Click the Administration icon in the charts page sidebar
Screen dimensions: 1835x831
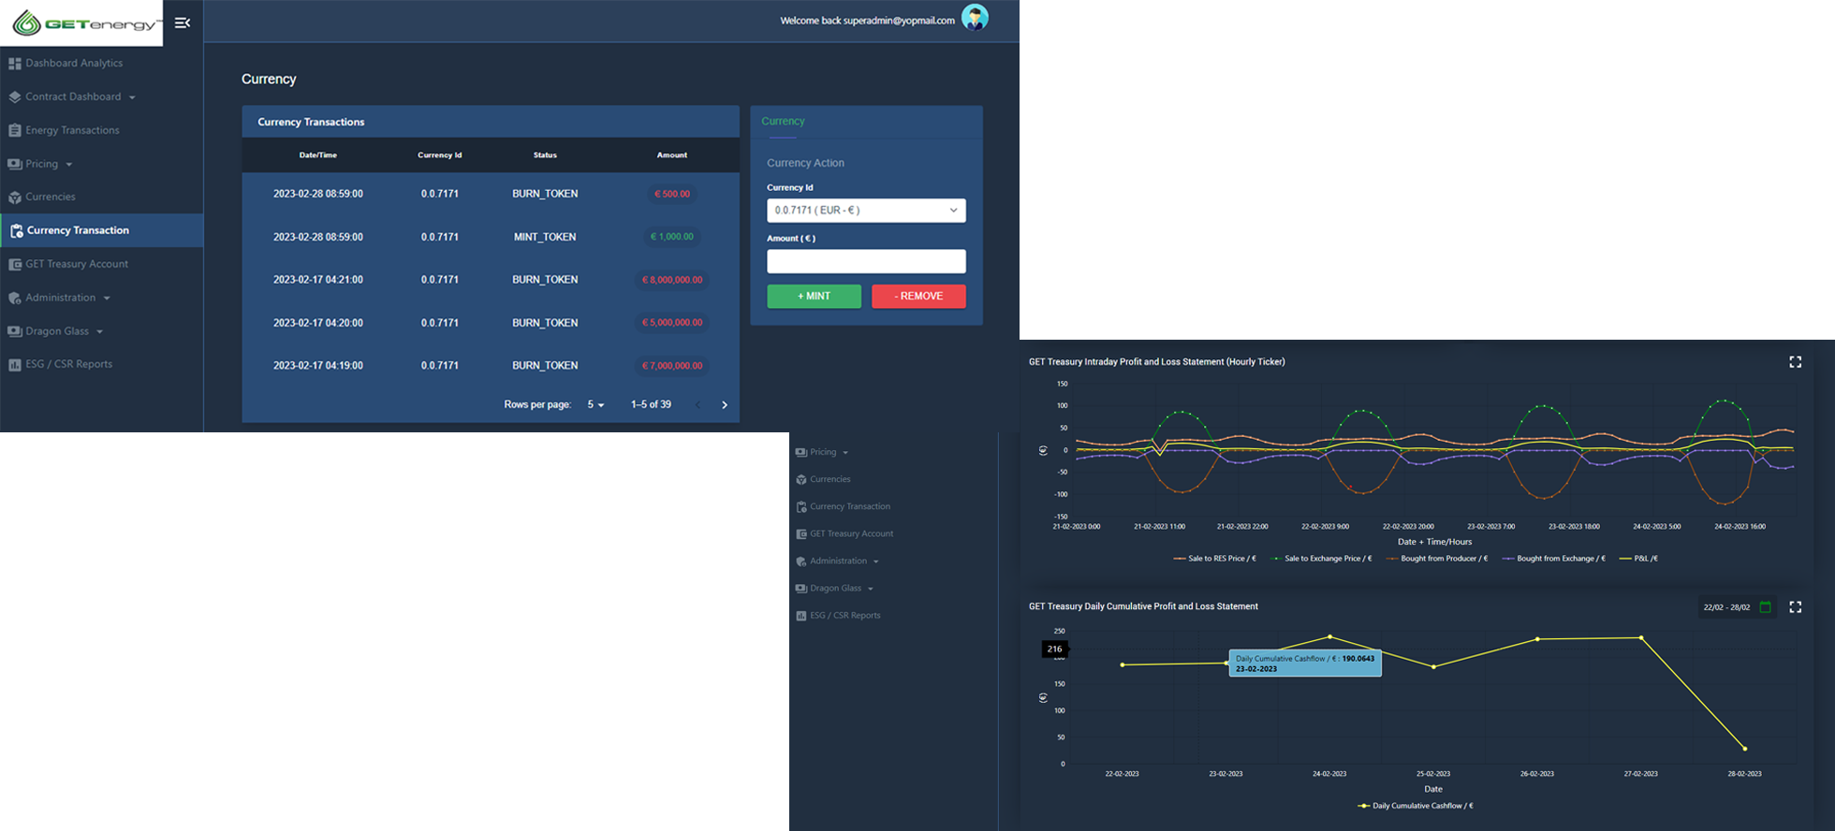(x=801, y=561)
